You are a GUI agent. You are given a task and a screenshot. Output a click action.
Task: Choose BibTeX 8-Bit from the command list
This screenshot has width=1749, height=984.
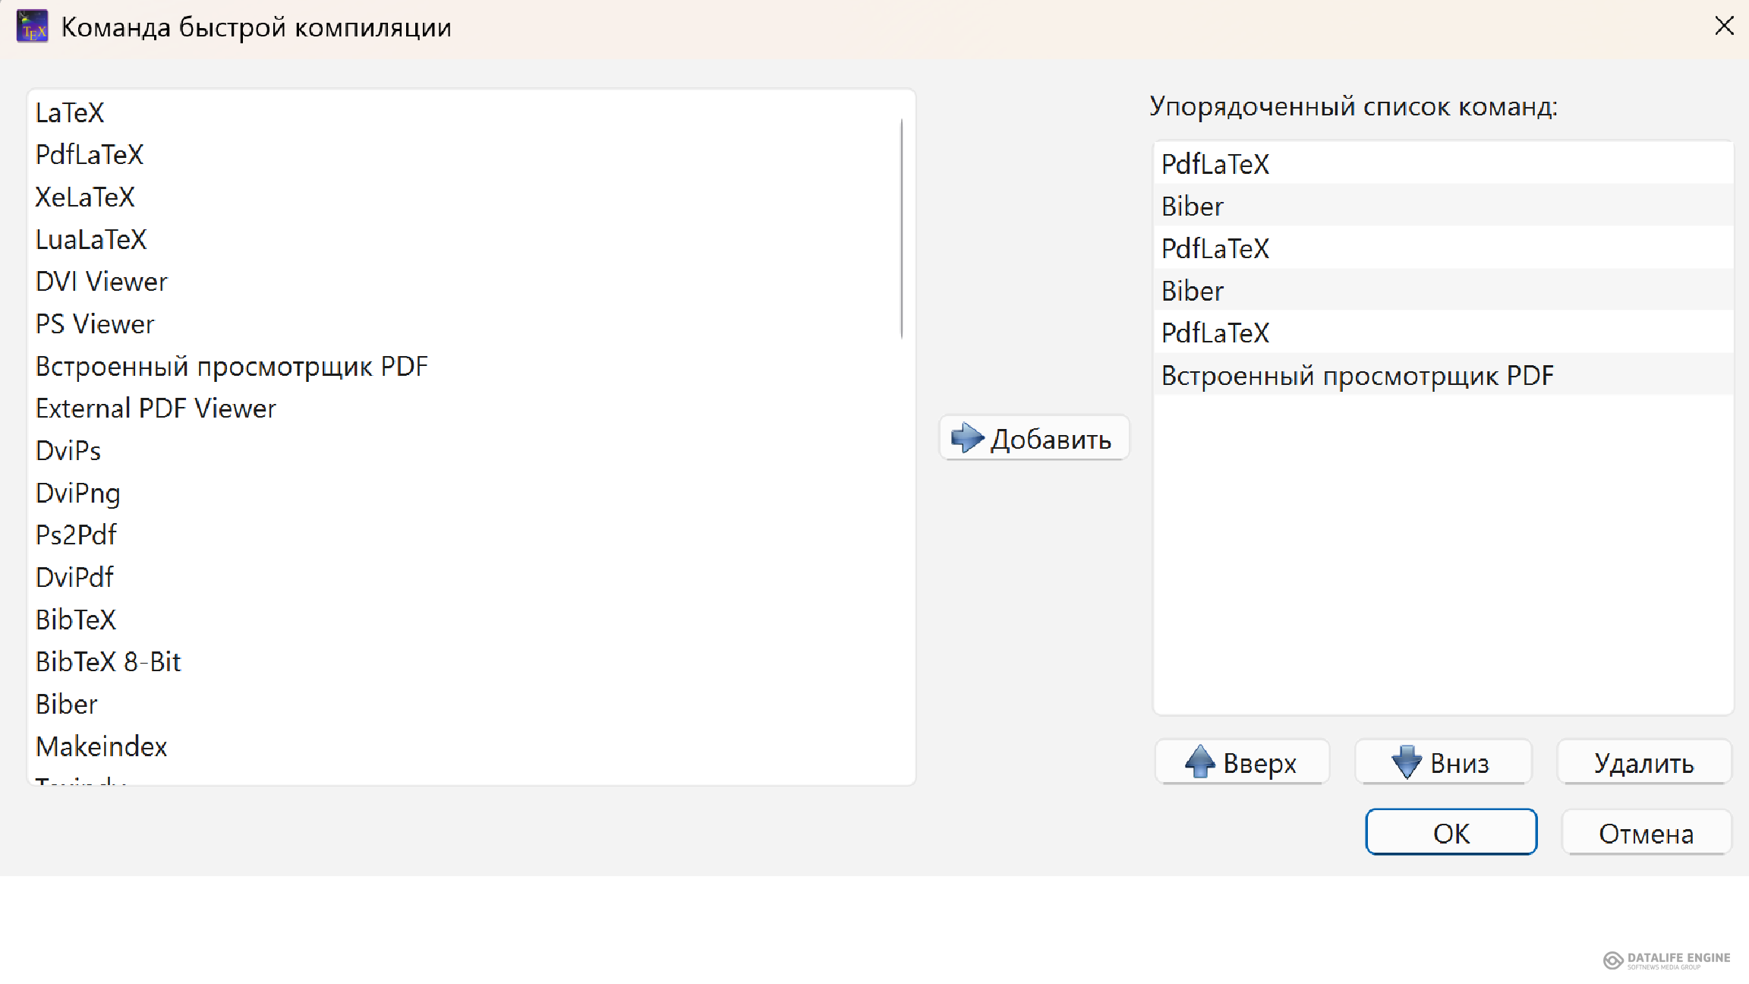(109, 662)
